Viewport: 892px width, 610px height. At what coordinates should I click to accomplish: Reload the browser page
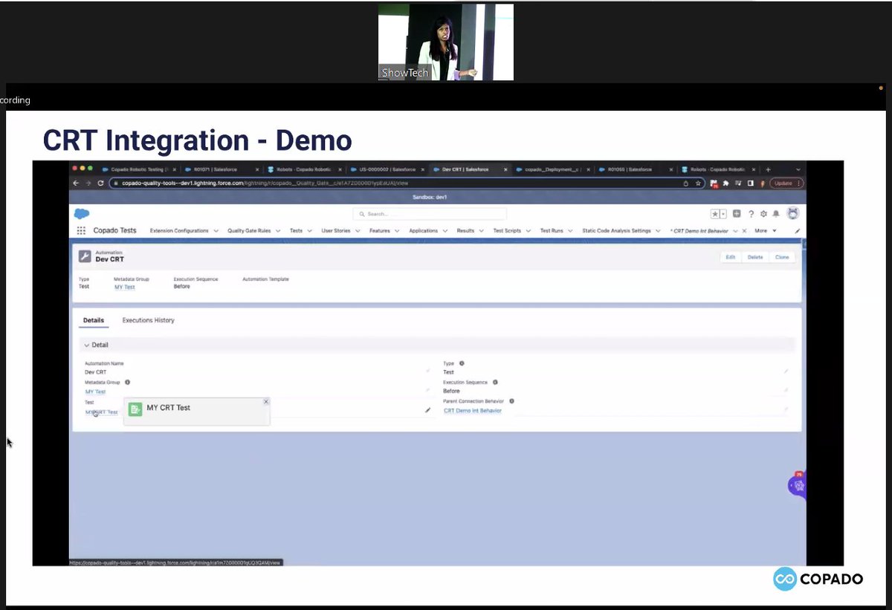(x=101, y=183)
